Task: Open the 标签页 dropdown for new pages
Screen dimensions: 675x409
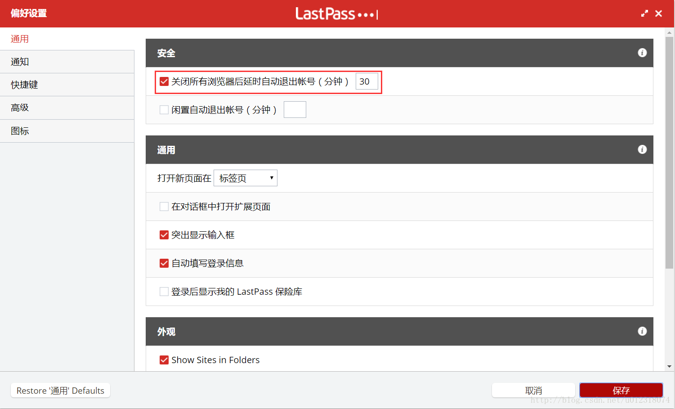Action: click(246, 178)
